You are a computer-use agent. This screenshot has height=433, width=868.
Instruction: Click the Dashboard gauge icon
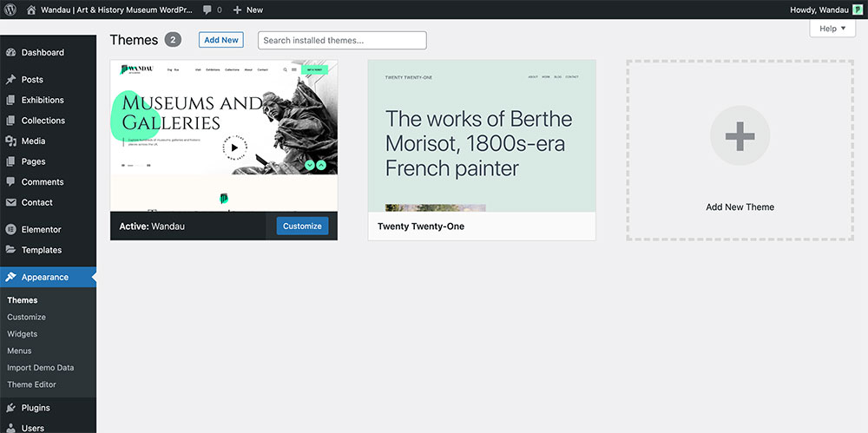10,52
